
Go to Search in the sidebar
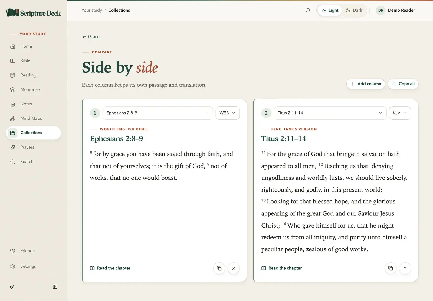point(34,162)
